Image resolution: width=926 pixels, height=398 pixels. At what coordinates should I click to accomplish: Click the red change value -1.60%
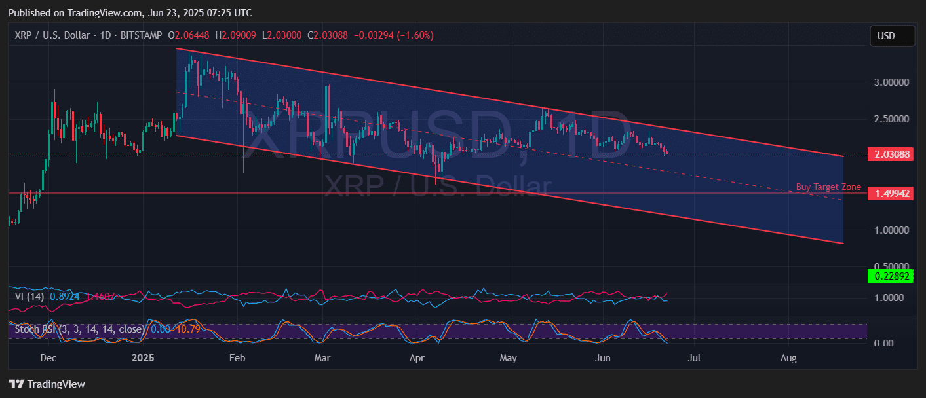point(414,35)
